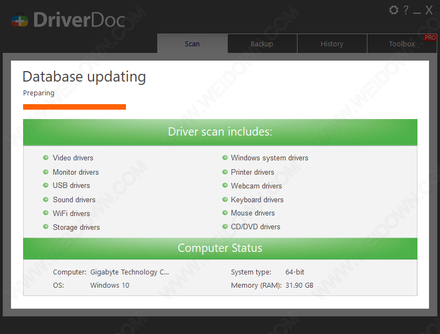Click the '31.90 GB' memory value
This screenshot has width=440, height=334.
[x=299, y=285]
